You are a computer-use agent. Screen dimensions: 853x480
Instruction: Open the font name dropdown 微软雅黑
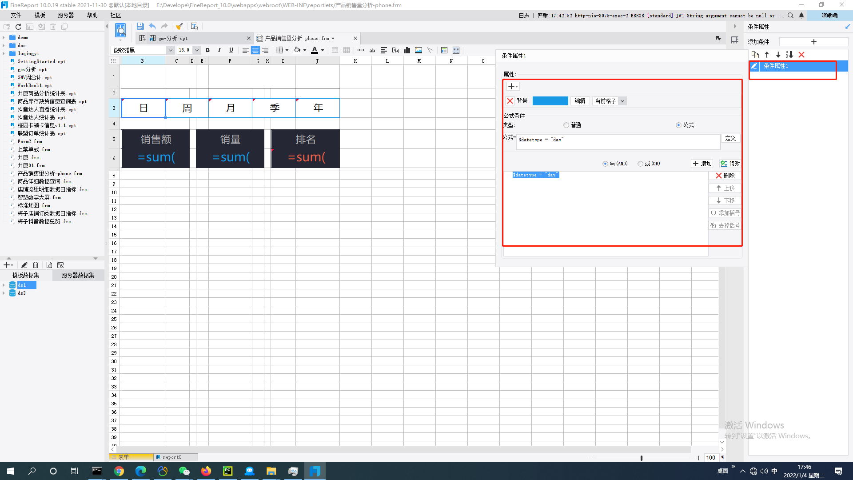pos(170,50)
